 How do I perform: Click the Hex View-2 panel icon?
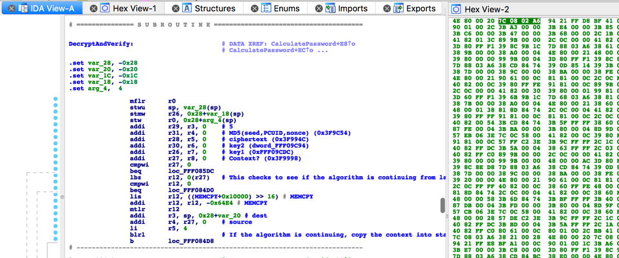[457, 9]
